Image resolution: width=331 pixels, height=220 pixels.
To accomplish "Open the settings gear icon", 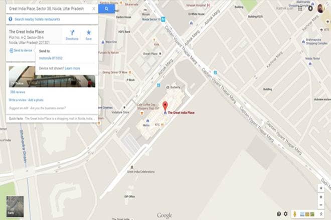I will click(286, 214).
